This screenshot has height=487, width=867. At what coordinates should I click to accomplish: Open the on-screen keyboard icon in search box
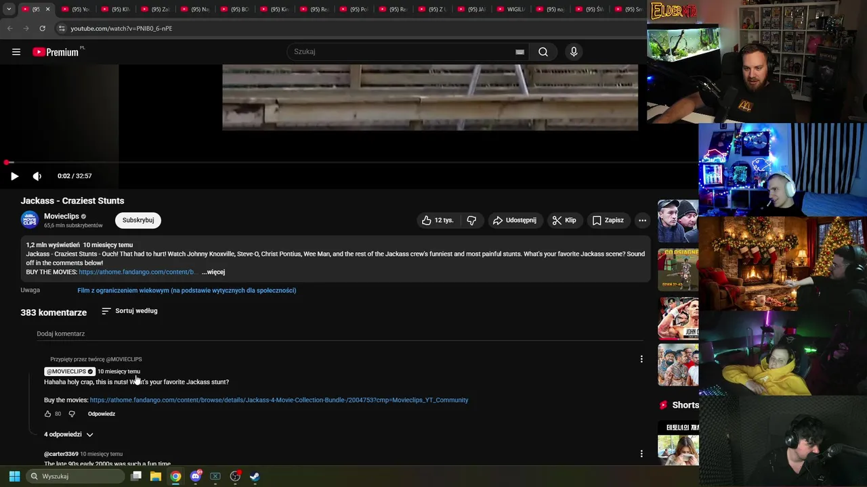pos(520,52)
